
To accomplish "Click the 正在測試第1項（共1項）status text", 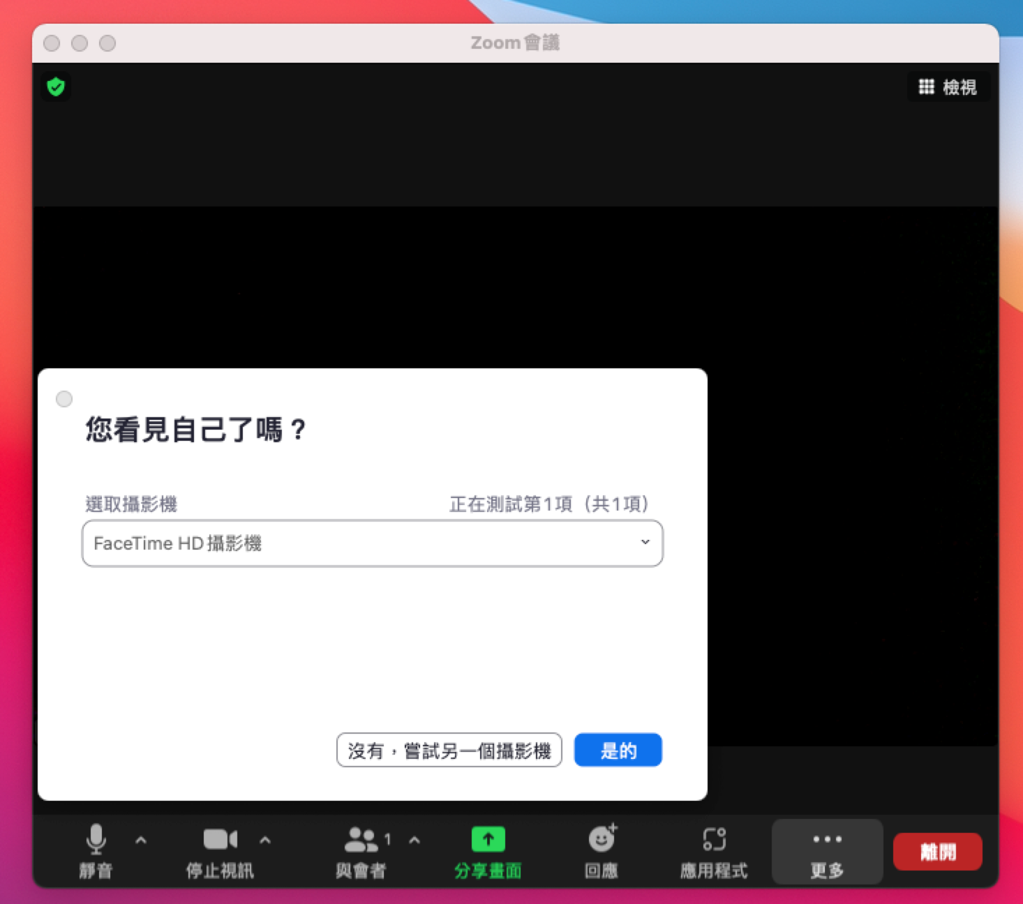I will click(549, 504).
